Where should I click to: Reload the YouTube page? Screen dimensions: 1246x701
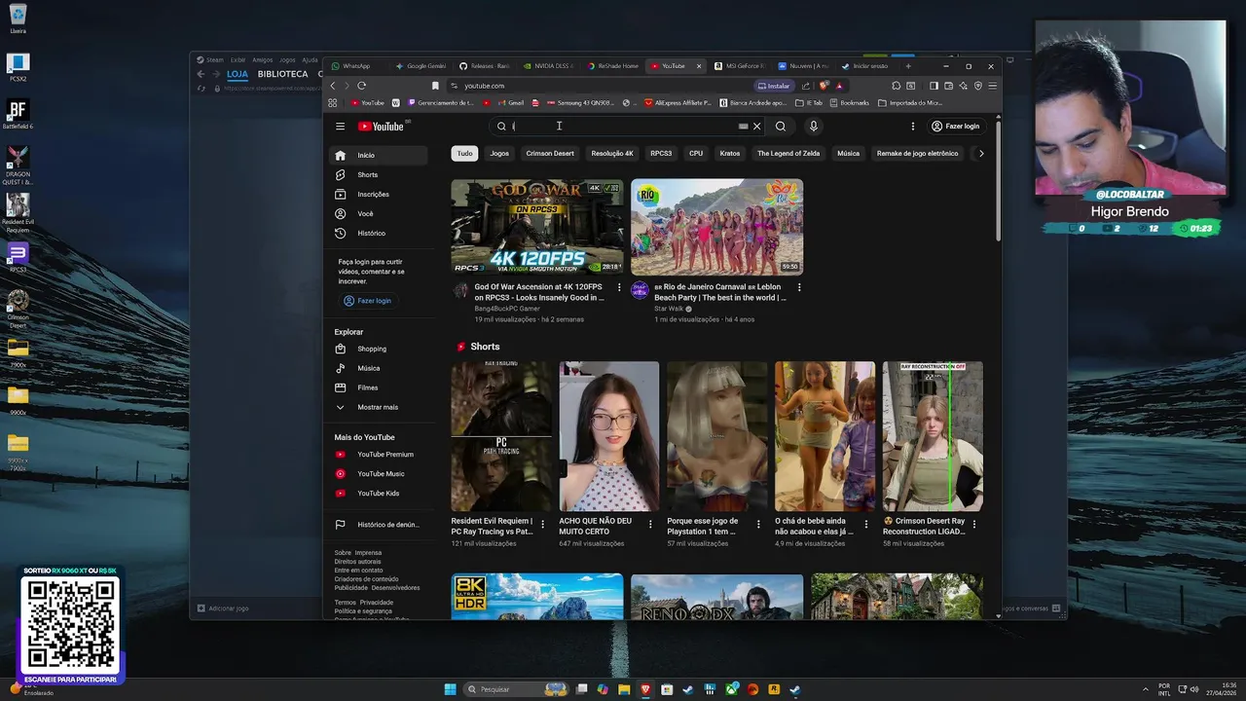pos(362,86)
